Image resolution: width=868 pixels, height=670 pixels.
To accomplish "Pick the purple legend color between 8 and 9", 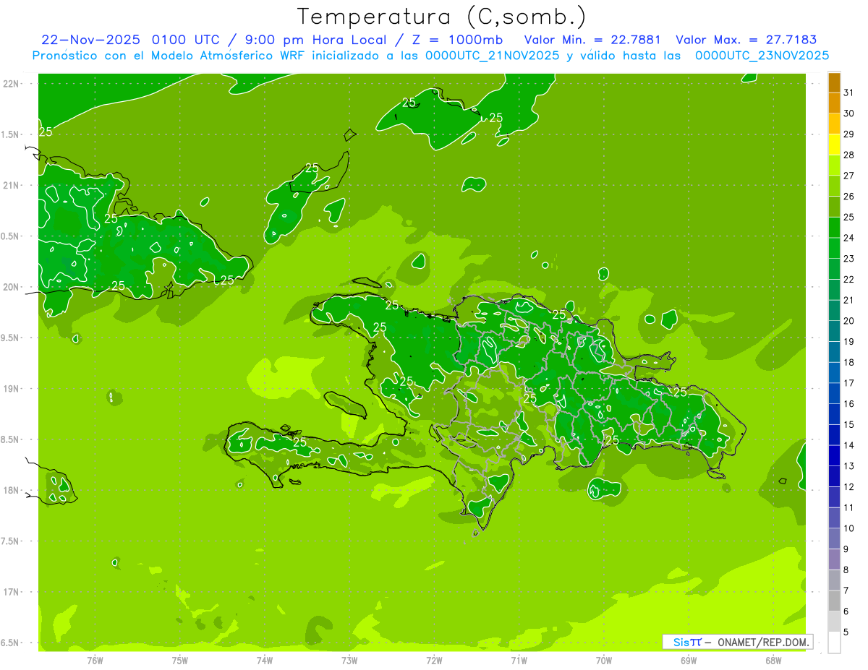I will click(834, 559).
